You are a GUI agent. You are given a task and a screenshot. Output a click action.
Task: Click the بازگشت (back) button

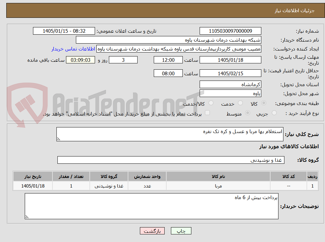pyautogui.click(x=152, y=231)
